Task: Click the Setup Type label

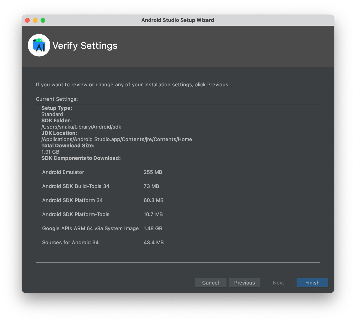Action: coord(57,108)
